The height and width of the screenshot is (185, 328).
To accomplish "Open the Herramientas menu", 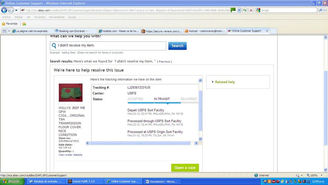I will pos(57,17).
